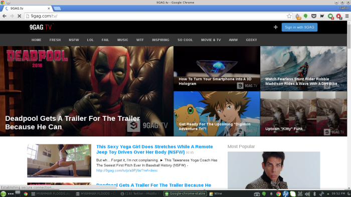Open the network tray icon
Viewport: 351px width, 197px height.
coord(321,194)
